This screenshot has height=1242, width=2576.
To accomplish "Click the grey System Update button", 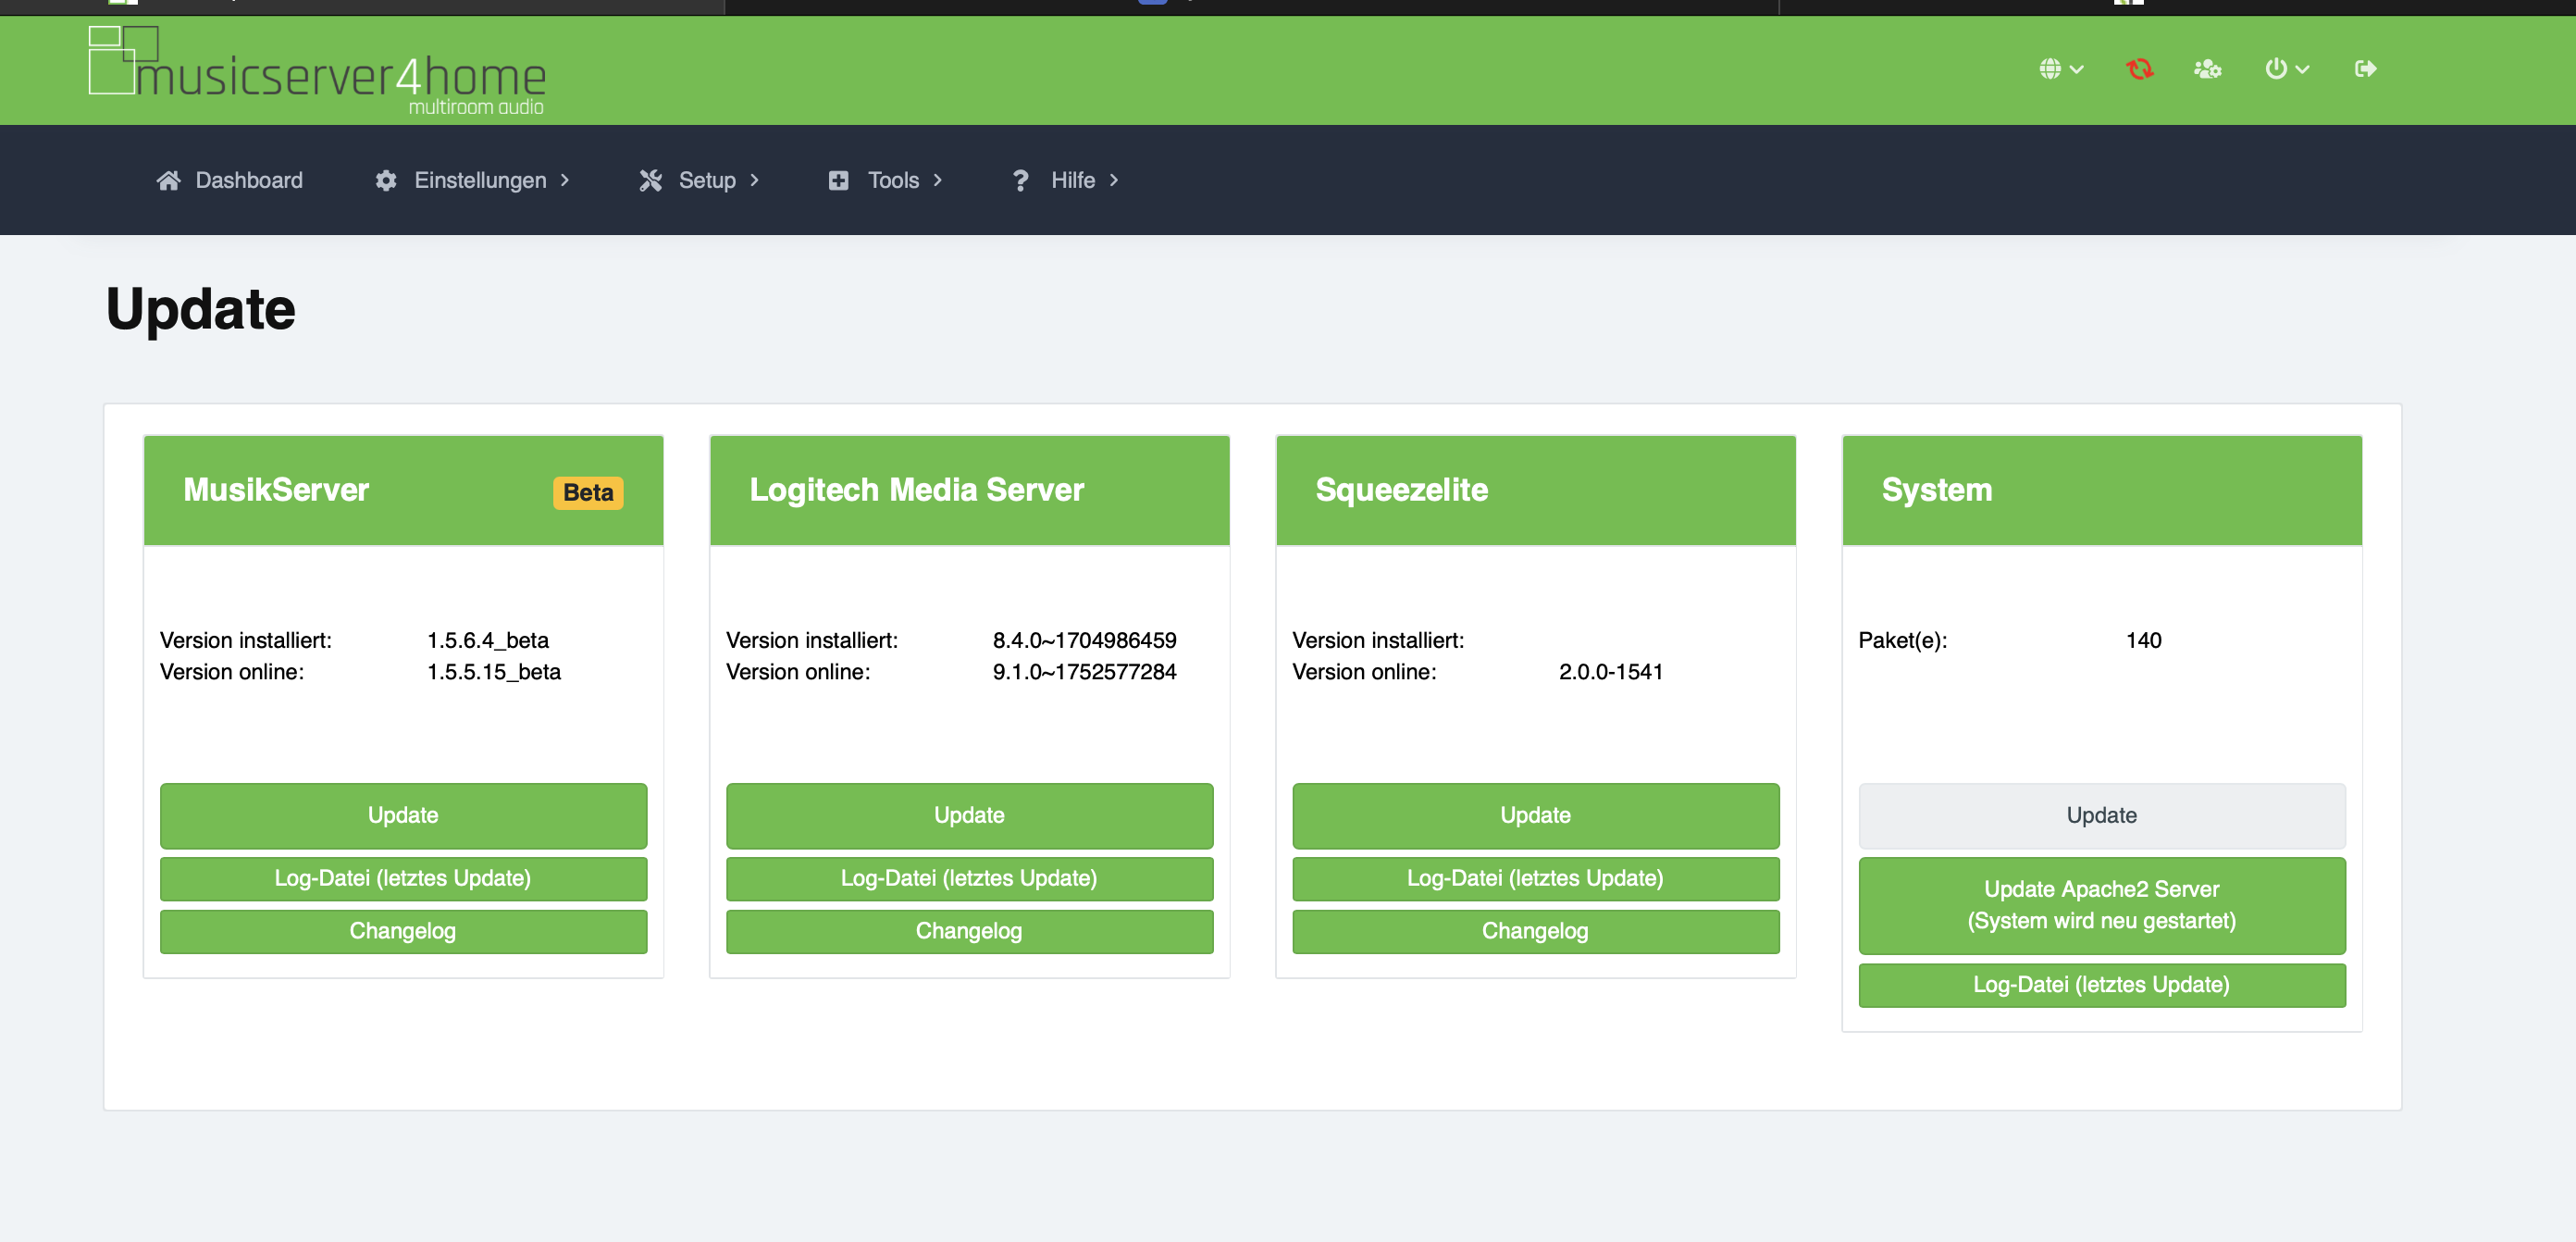I will click(2101, 815).
